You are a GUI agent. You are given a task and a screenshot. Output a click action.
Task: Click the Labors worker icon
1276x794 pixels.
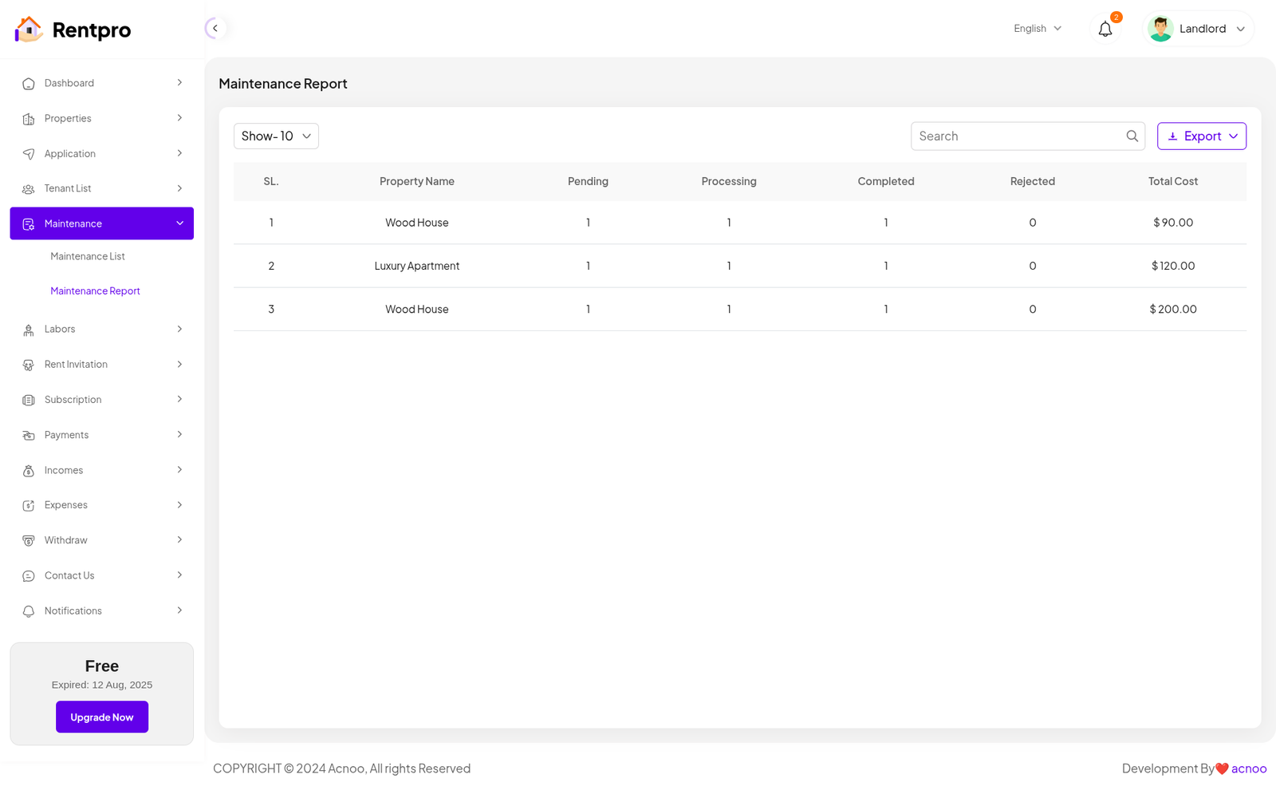pos(29,330)
